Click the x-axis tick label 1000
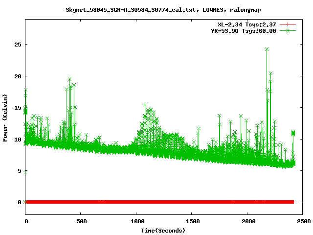The height and width of the screenshot is (235, 313). tap(137, 221)
